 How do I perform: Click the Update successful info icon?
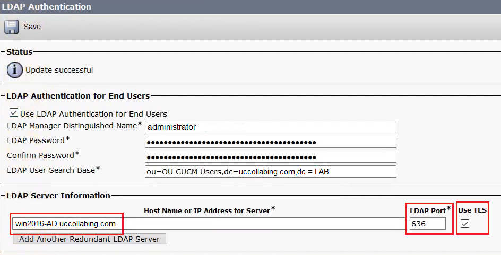point(15,70)
